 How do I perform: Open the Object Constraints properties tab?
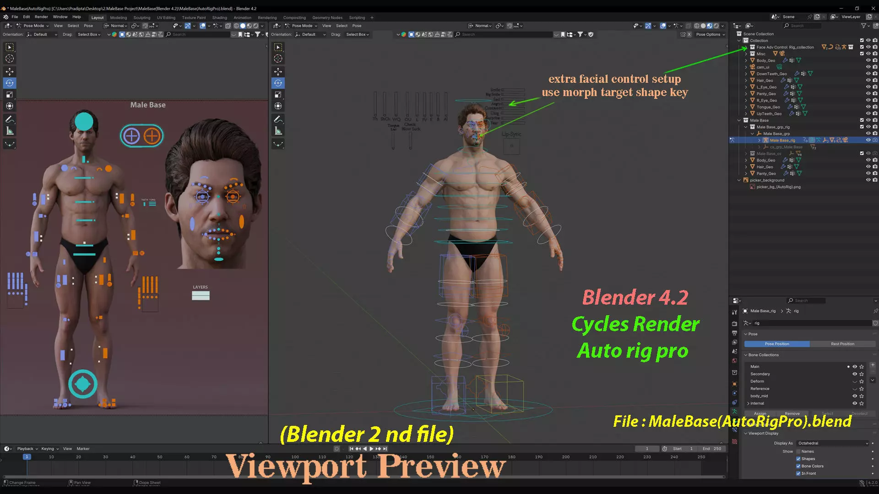tap(734, 403)
